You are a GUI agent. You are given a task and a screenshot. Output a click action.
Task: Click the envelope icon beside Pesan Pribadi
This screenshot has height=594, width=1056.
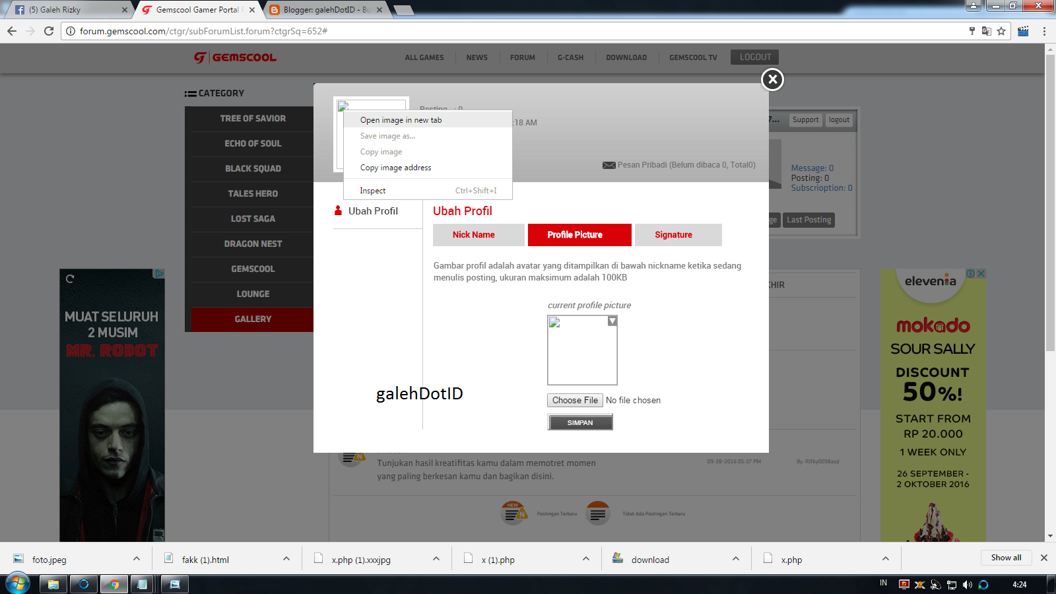[609, 164]
